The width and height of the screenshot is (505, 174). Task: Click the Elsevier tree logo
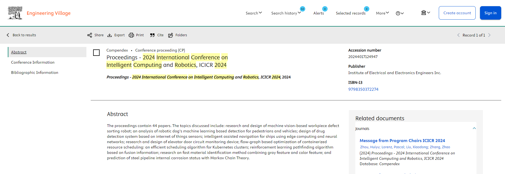click(15, 13)
